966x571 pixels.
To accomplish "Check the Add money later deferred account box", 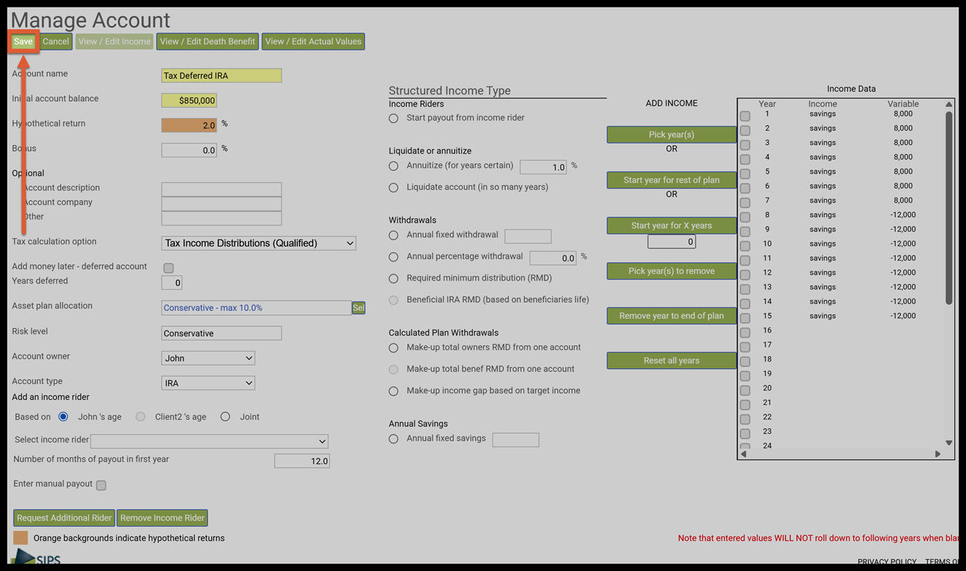I will tap(168, 268).
